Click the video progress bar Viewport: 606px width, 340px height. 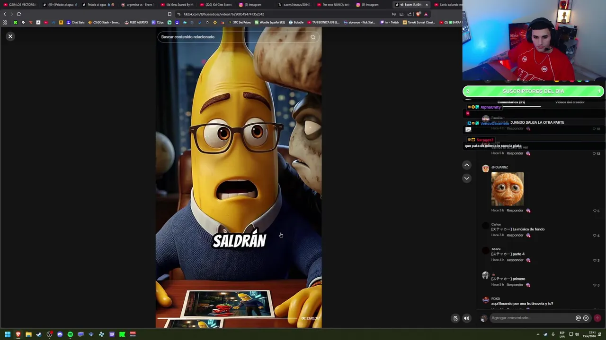[x=228, y=319]
